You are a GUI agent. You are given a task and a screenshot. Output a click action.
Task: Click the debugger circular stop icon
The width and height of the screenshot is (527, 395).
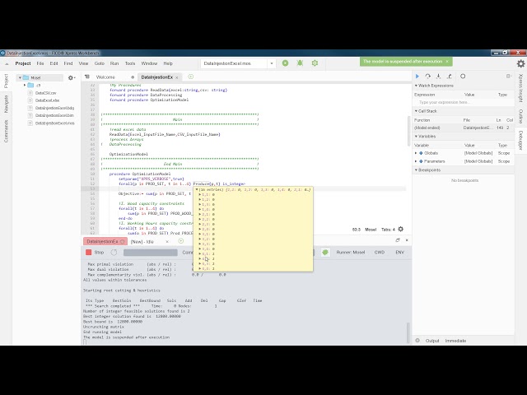[x=463, y=77]
